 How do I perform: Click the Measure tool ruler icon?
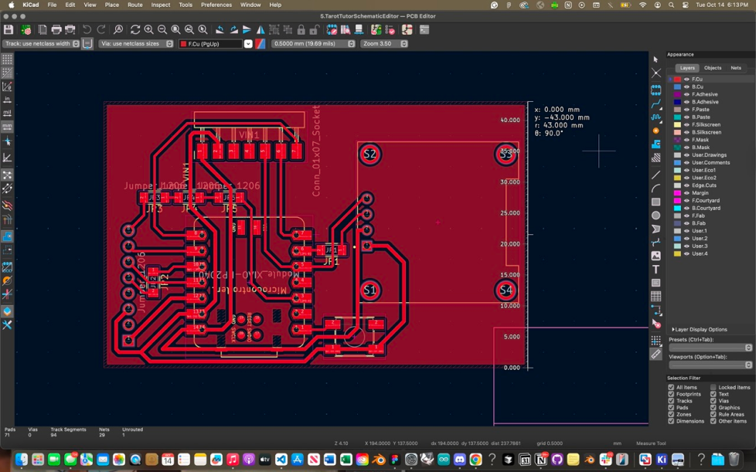pyautogui.click(x=656, y=355)
